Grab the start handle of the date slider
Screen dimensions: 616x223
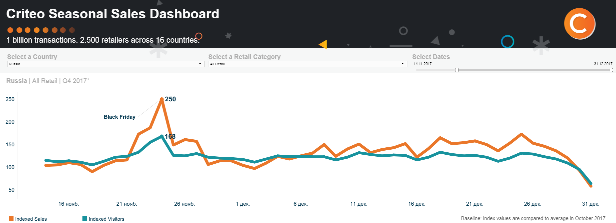pyautogui.click(x=457, y=70)
